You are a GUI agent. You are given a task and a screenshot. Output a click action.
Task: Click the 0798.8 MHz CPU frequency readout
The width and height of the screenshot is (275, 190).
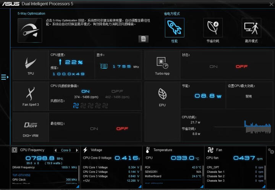[x=44, y=158]
